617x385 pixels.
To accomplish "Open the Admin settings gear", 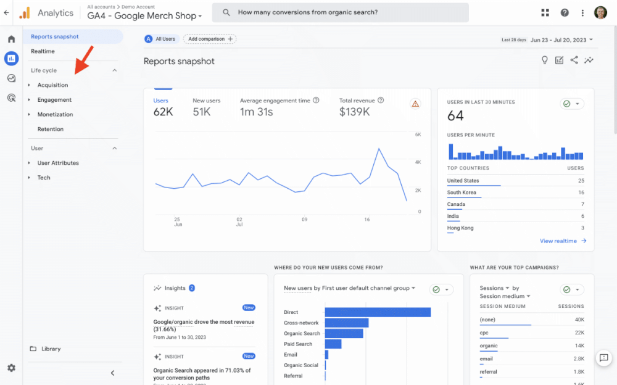I will 10,367.
